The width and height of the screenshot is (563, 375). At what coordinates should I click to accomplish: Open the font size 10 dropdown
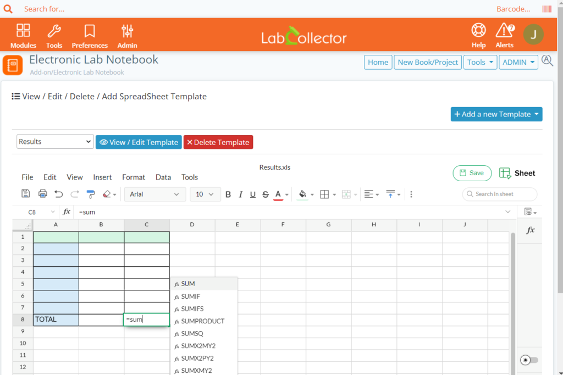(205, 194)
